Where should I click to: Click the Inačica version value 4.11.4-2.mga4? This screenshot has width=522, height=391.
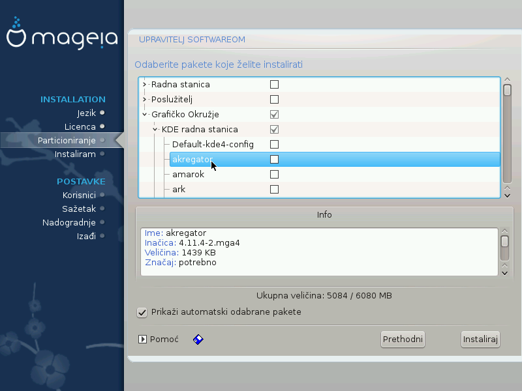pos(209,242)
